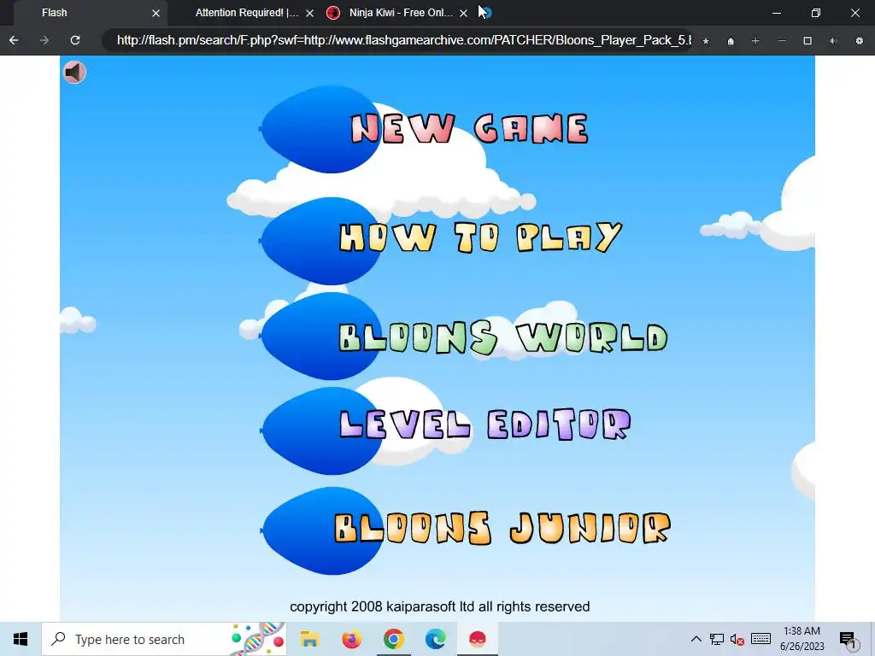
Task: Close the Flash tab
Action: point(156,13)
